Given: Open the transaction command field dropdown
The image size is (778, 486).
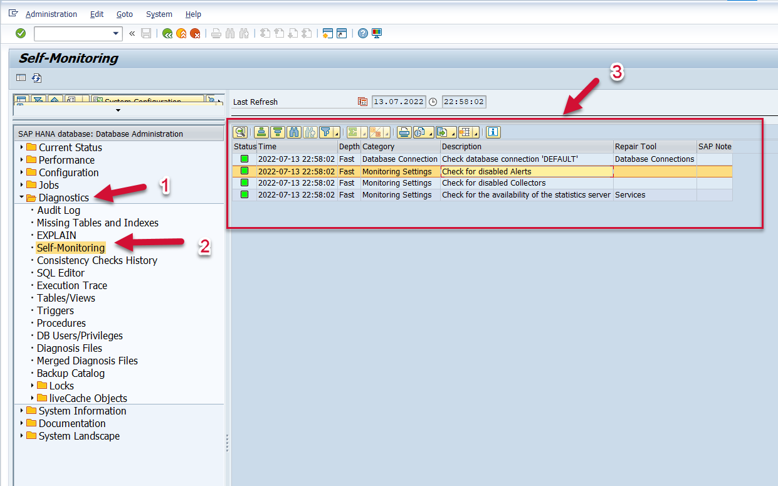Looking at the screenshot, I should pyautogui.click(x=116, y=33).
